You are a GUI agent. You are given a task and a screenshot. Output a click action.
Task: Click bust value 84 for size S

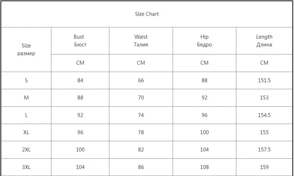click(x=80, y=80)
